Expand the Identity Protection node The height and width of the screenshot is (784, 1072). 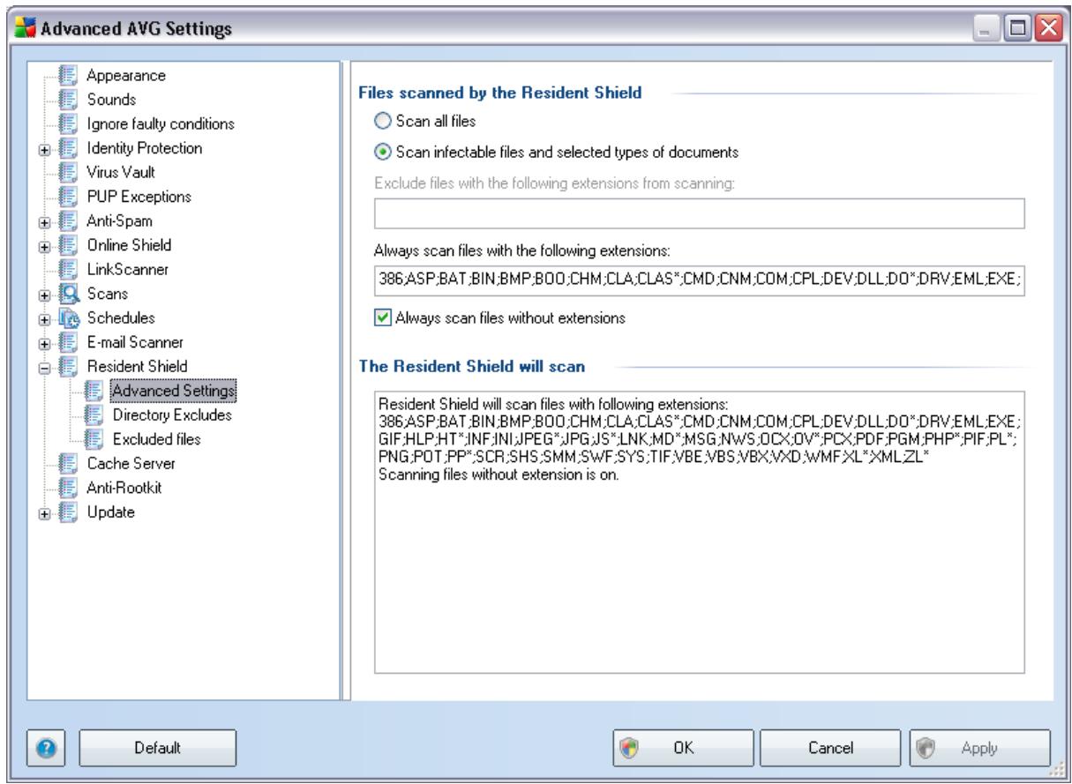[44, 149]
